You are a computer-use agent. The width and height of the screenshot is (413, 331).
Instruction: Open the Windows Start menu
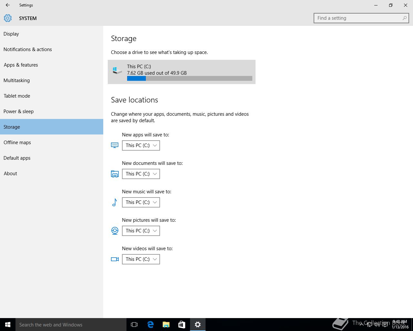pyautogui.click(x=8, y=325)
